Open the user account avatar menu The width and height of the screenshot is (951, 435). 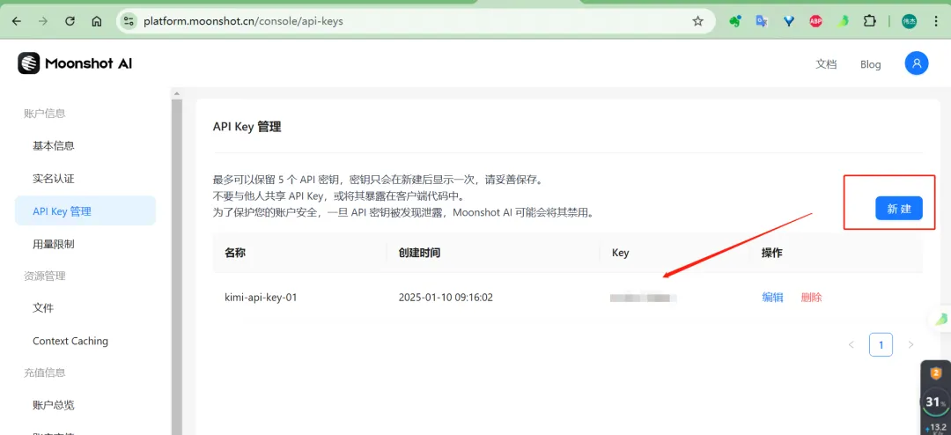pos(916,63)
